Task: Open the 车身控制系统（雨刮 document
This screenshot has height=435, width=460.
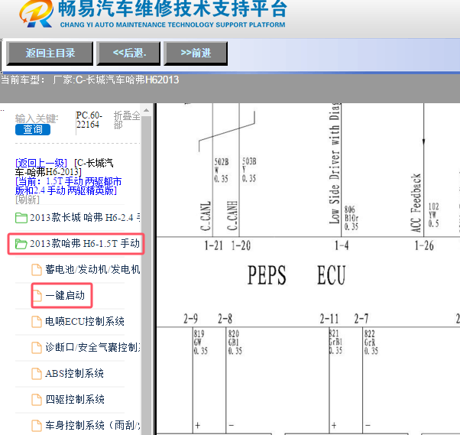Action: click(92, 425)
